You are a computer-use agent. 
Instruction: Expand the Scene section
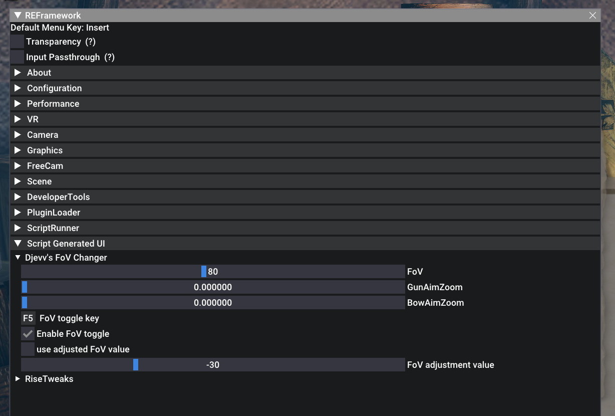click(x=305, y=181)
